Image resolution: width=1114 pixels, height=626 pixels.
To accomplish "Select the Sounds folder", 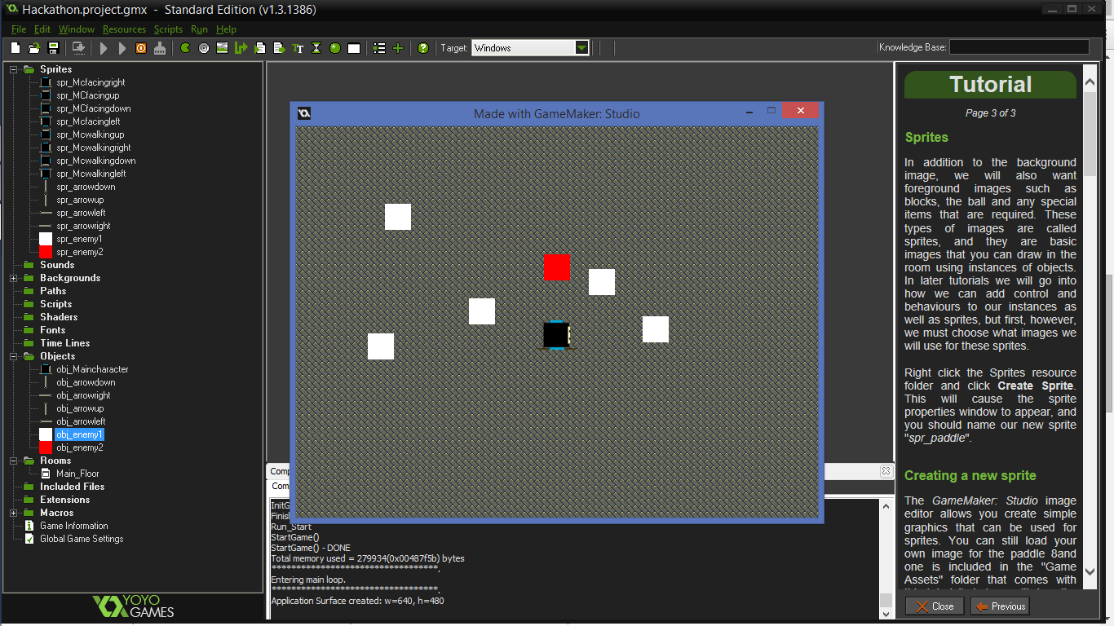I will pyautogui.click(x=57, y=265).
